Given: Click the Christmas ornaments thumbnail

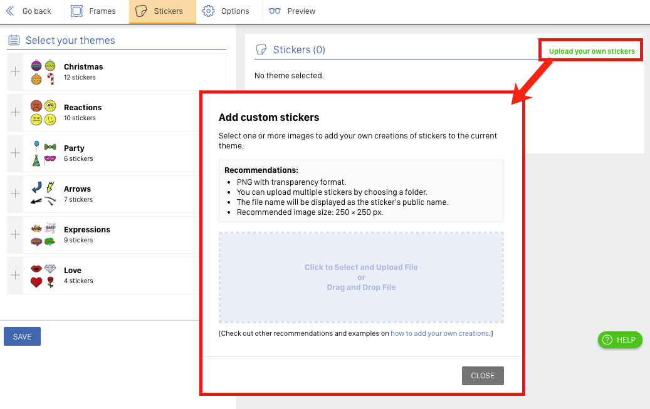Looking at the screenshot, I should coord(43,71).
